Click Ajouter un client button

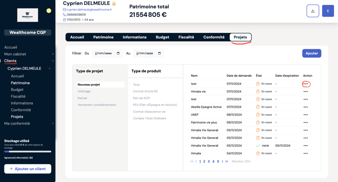28,169
